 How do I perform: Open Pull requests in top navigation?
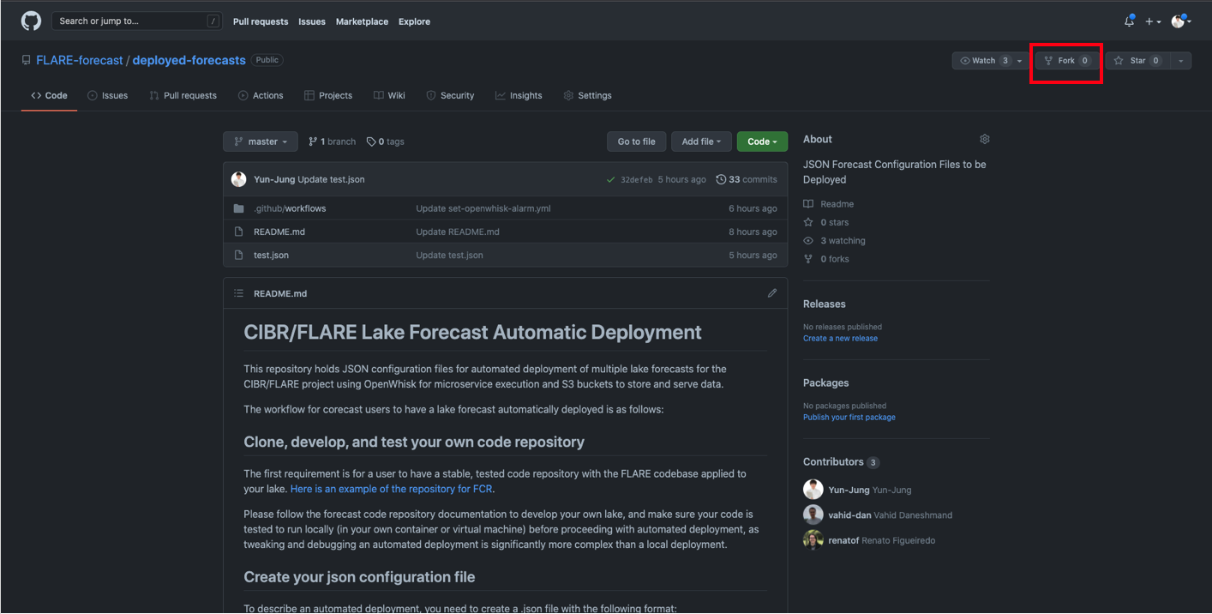pyautogui.click(x=262, y=21)
